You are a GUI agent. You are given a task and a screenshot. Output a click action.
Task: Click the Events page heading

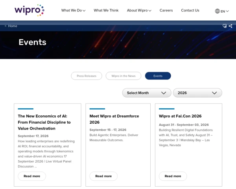[x=32, y=42]
